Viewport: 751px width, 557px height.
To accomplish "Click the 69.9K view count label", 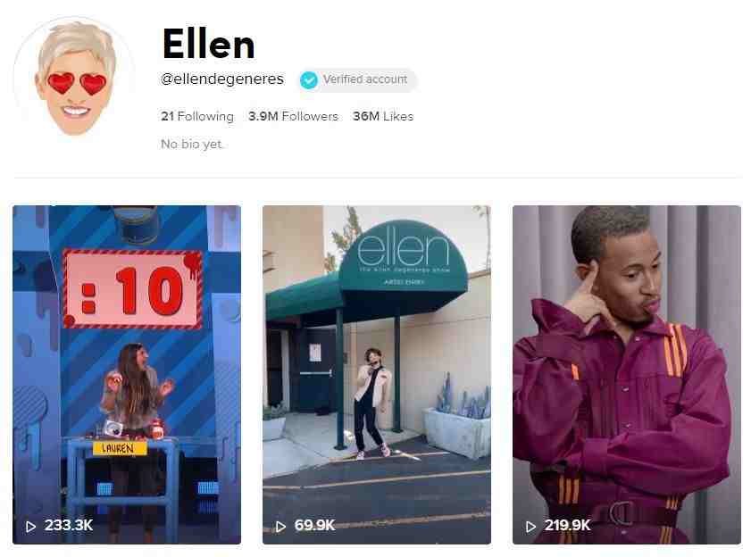I will point(314,526).
